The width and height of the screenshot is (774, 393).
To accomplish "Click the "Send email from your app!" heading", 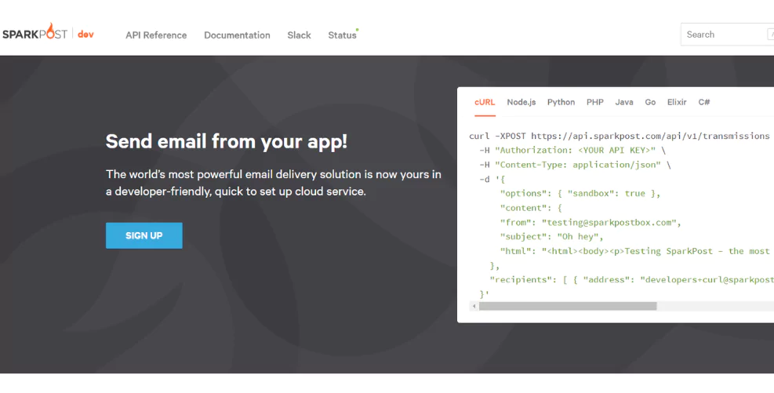I will [227, 142].
